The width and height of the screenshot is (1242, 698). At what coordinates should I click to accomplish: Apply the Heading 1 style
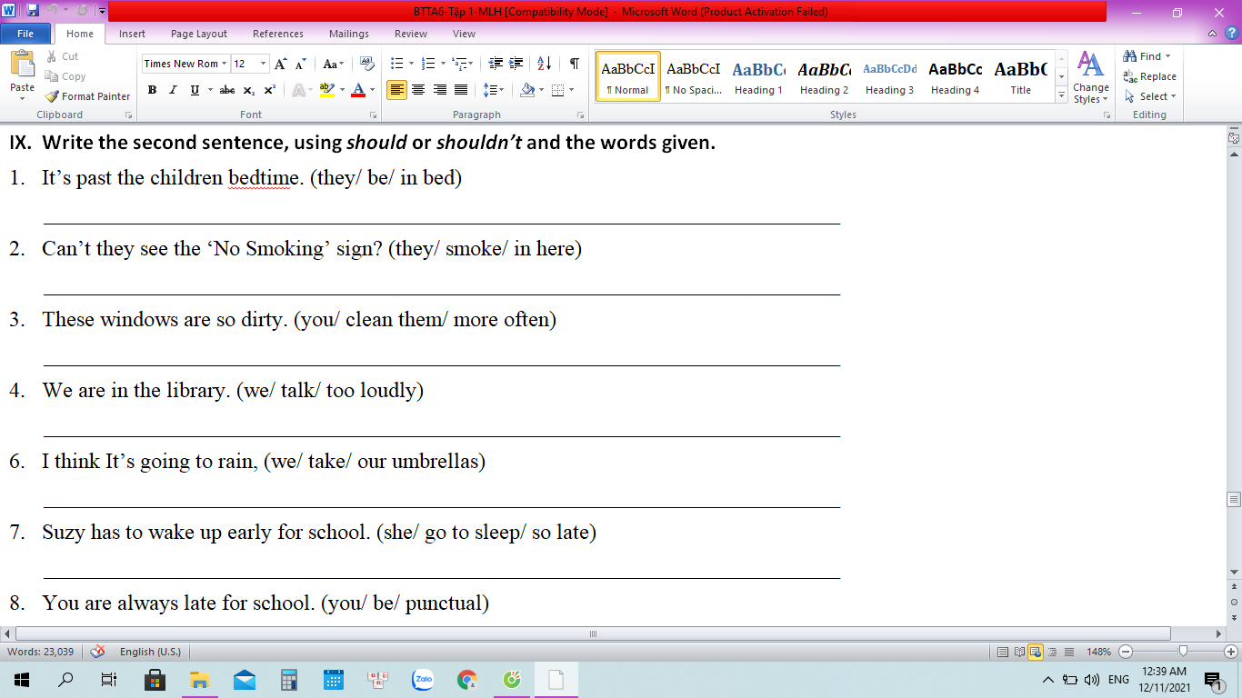(x=758, y=76)
